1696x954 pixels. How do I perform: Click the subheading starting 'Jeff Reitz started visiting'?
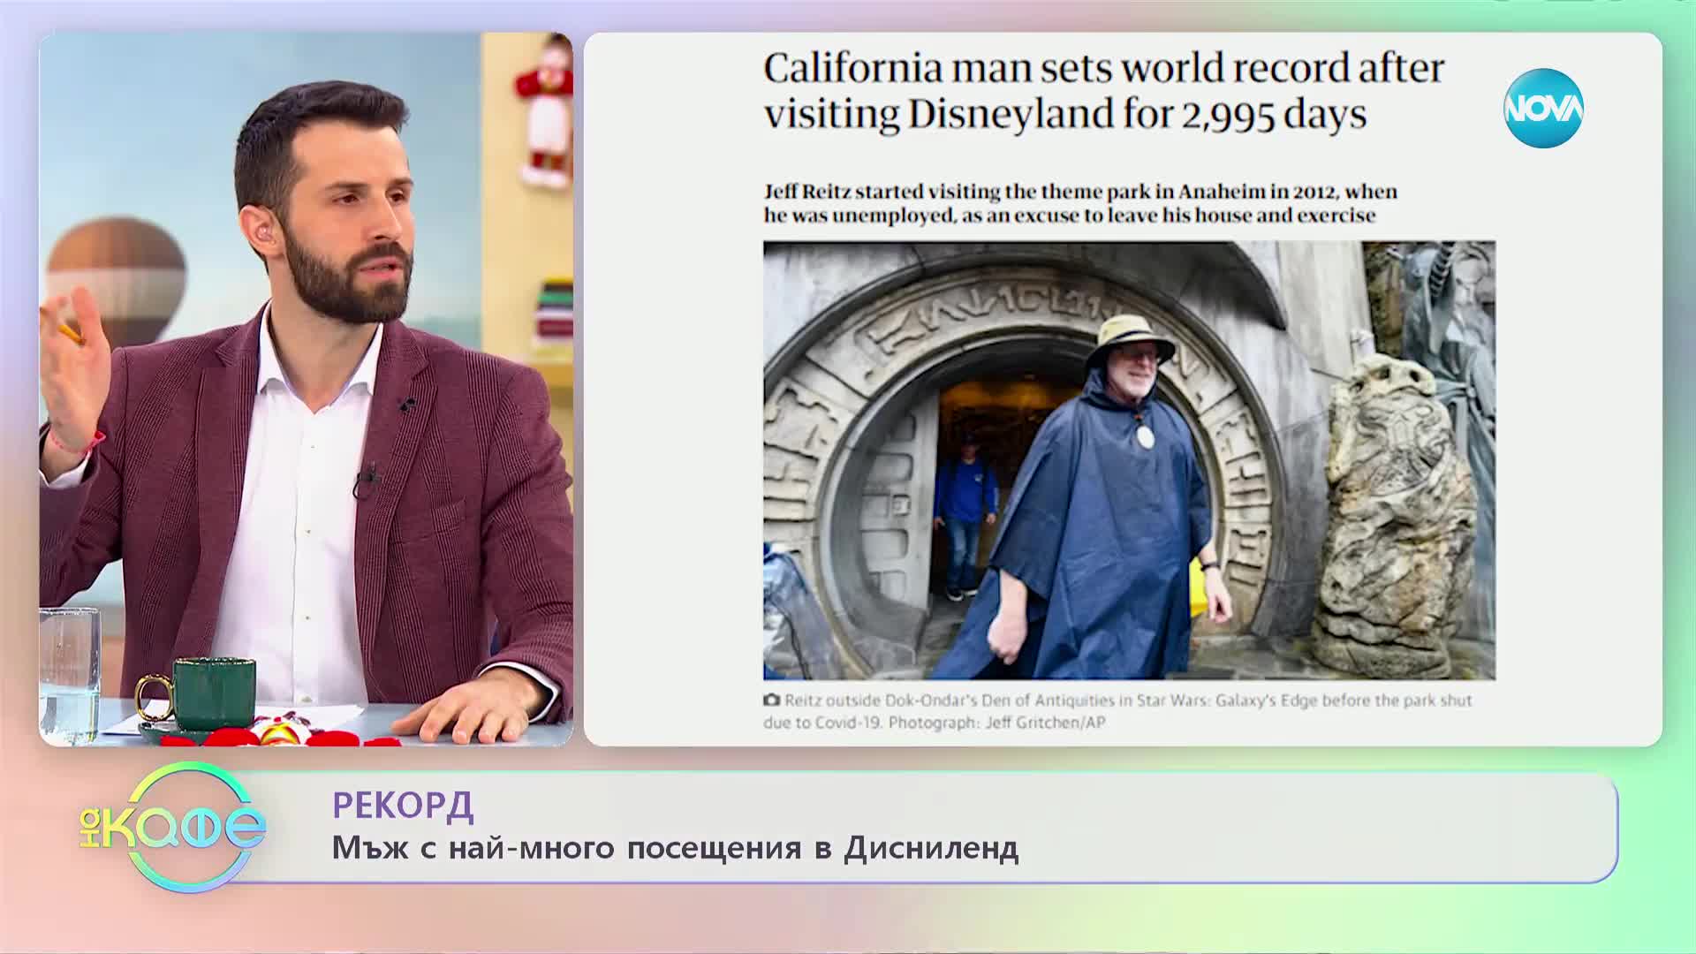[1080, 203]
